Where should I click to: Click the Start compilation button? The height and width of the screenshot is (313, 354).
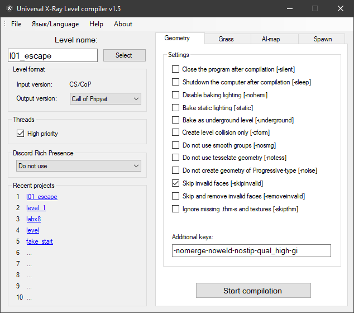(253, 291)
